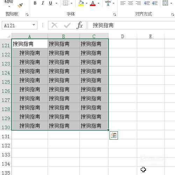Viewport: 175px width, 175px height.
Task: Click the selection fill handle
Action: (x=108, y=130)
